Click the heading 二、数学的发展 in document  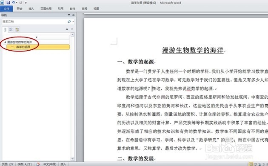(136, 159)
